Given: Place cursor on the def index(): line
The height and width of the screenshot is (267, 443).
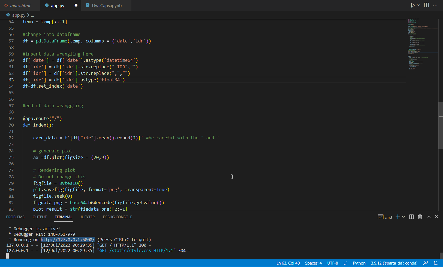Looking at the screenshot, I should pyautogui.click(x=38, y=125).
